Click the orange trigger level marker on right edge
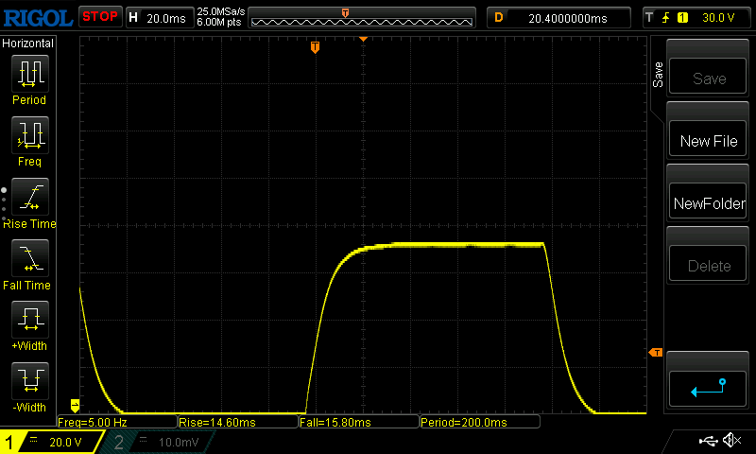756x454 pixels. 654,353
